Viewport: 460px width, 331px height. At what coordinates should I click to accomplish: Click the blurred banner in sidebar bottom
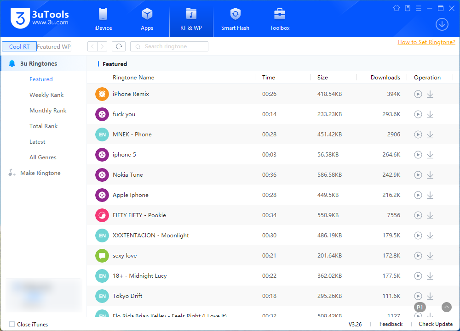tap(44, 295)
